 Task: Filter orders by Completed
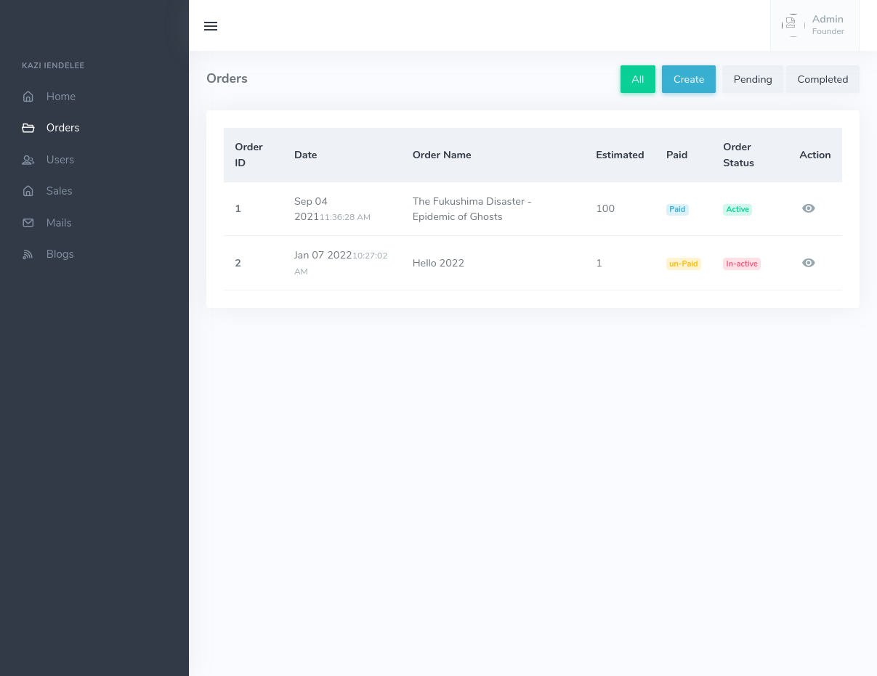(822, 79)
